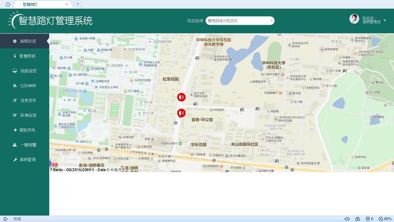Click the shield icon showing 0
The width and height of the screenshot is (394, 222).
tap(369, 219)
